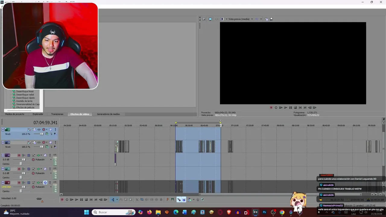Open Project Properties in the preview toolbar
This screenshot has height=217, width=386.
pyautogui.click(x=204, y=19)
